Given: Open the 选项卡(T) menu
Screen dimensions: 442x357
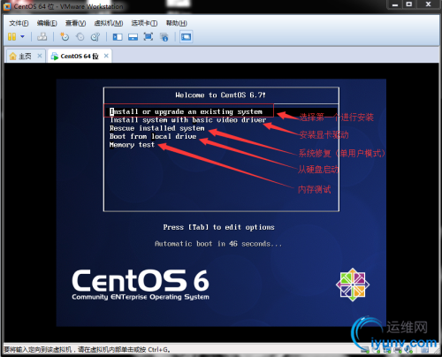Looking at the screenshot, I should tap(144, 23).
